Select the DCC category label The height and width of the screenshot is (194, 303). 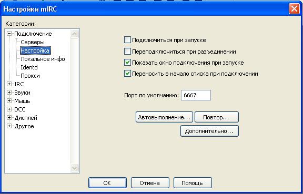(x=20, y=109)
